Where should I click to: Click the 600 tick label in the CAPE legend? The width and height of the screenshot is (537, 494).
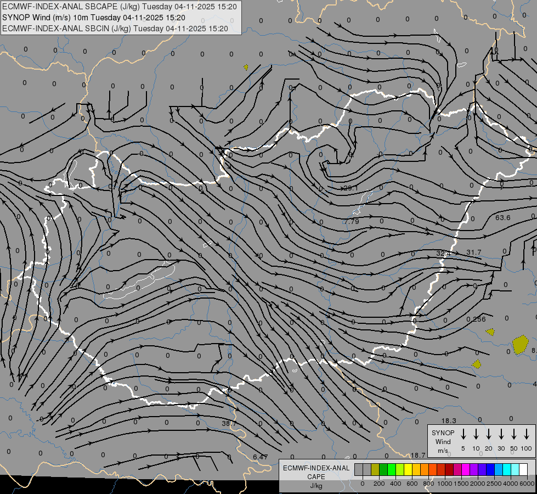pyautogui.click(x=412, y=484)
